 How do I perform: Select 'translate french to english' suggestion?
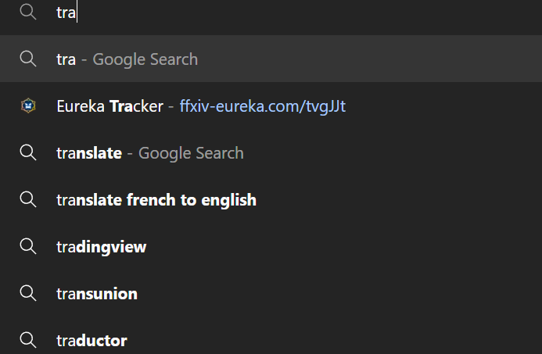point(156,200)
